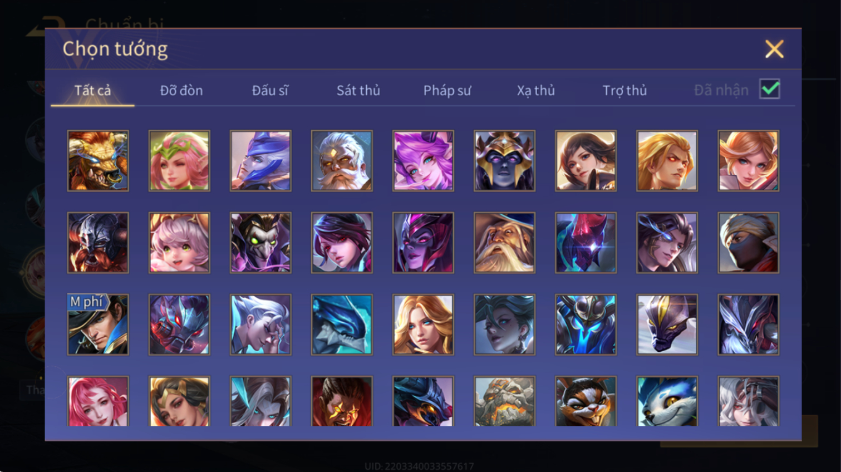
Task: Switch to the 'Đỡ đòn' tab
Action: [181, 90]
